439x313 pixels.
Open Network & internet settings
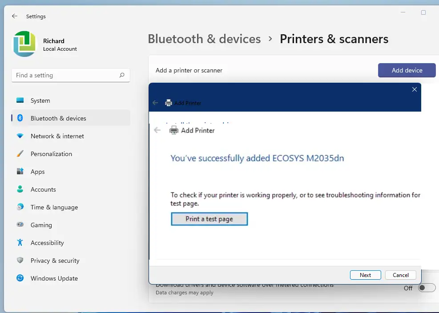click(x=71, y=136)
